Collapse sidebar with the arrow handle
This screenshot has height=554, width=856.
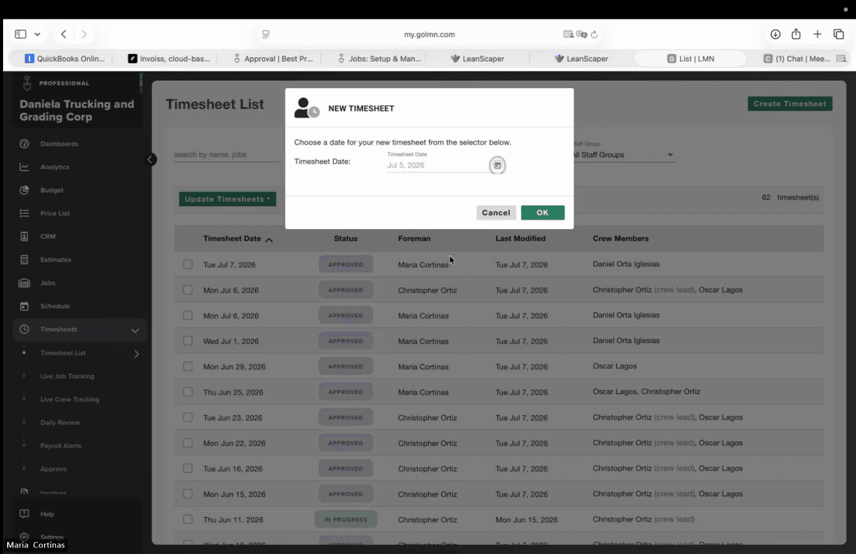150,159
